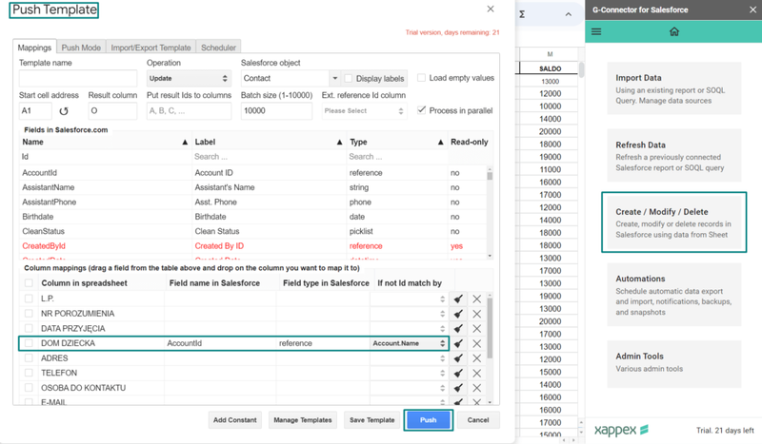Click the Add Constant button
The image size is (762, 444).
point(234,420)
